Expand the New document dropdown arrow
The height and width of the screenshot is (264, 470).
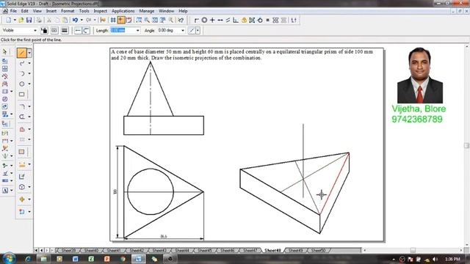(x=15, y=21)
